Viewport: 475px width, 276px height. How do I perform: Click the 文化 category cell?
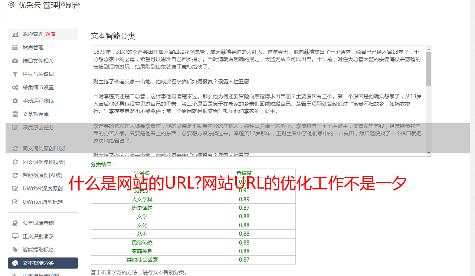click(x=142, y=225)
